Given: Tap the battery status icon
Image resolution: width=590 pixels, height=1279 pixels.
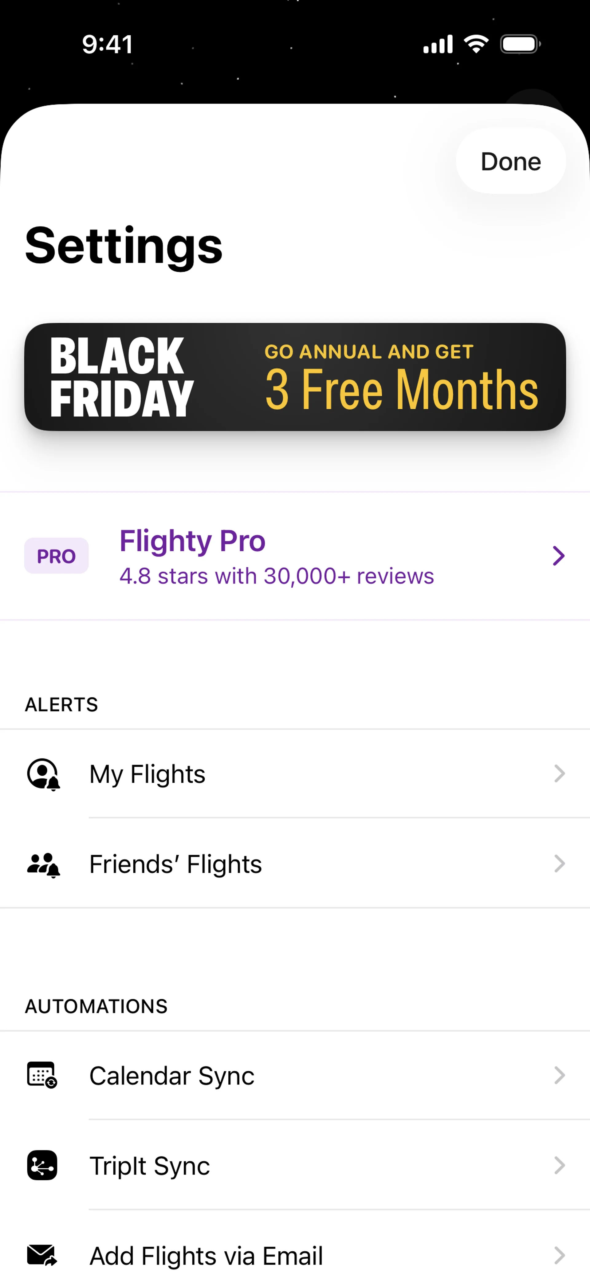Looking at the screenshot, I should click(520, 44).
